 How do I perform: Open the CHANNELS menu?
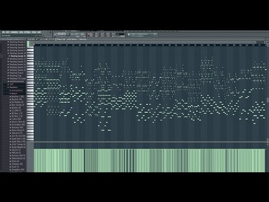click(14, 32)
